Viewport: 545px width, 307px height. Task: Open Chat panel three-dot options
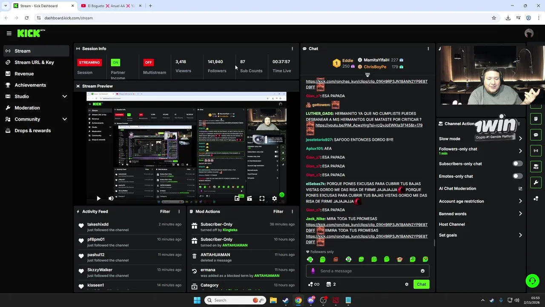tap(428, 49)
